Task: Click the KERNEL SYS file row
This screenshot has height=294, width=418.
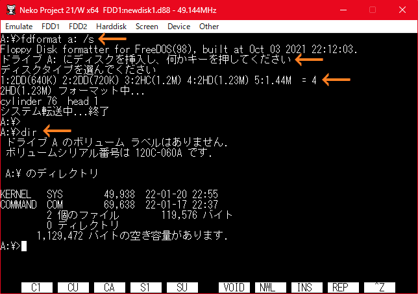Action: click(109, 194)
